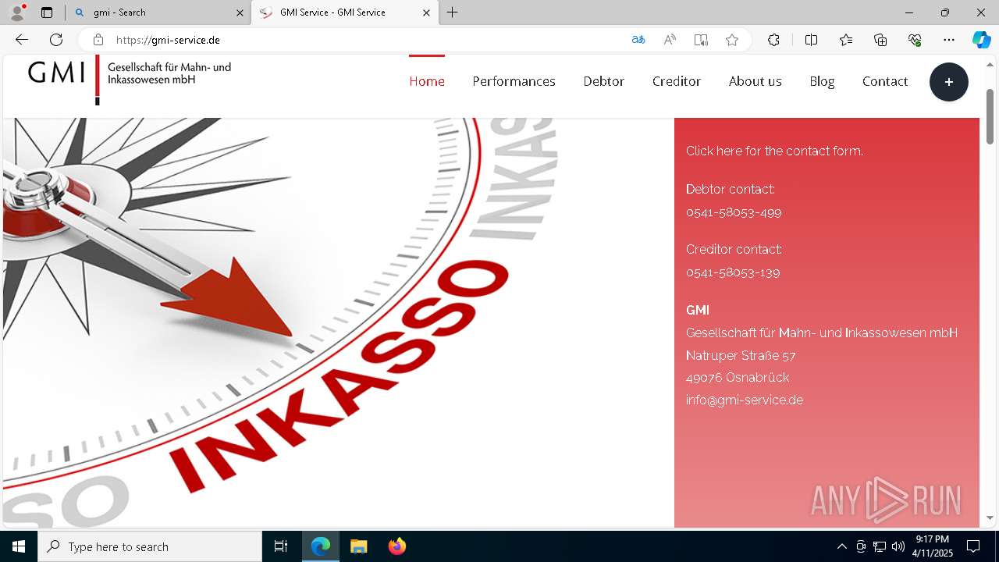Viewport: 999px width, 562px height.
Task: Click the address bar URL field
Action: [x=367, y=40]
